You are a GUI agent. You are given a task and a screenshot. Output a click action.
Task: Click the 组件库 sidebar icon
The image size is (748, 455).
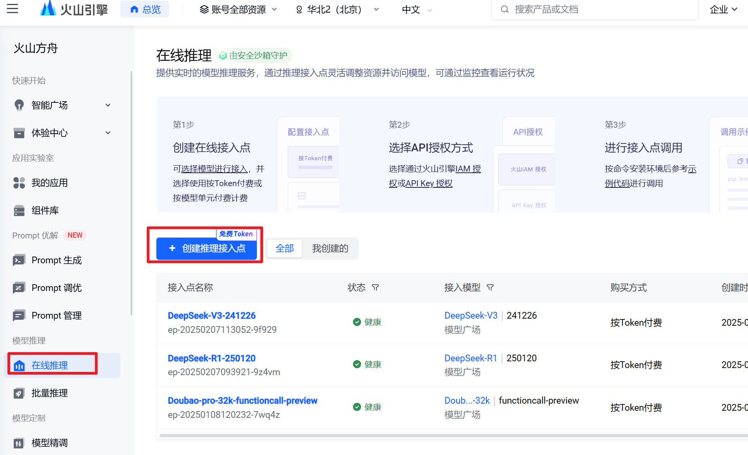(x=19, y=210)
